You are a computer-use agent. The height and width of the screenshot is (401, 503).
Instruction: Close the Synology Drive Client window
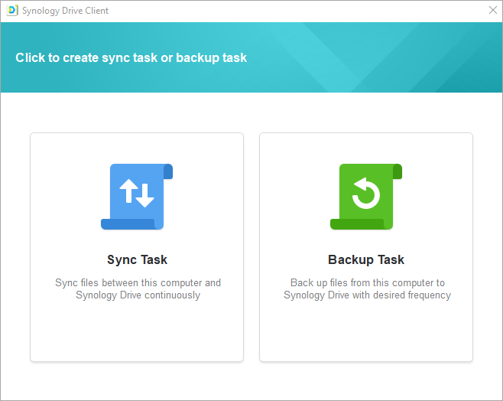pyautogui.click(x=492, y=11)
